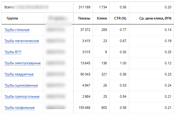Open the Трубы металлические group link

22,41
